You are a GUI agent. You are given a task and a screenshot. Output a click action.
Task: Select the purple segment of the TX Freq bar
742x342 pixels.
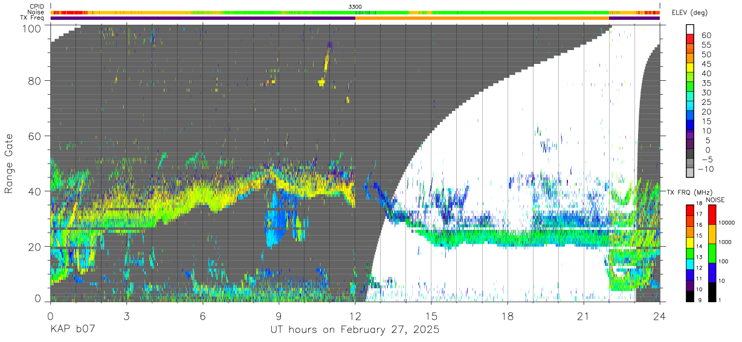[x=202, y=18]
